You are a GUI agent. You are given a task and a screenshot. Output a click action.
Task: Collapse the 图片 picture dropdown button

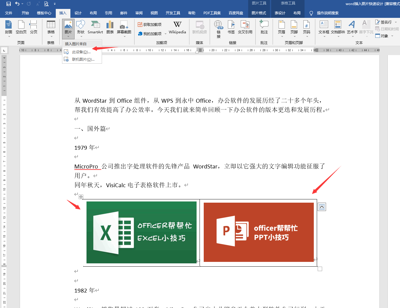click(68, 29)
